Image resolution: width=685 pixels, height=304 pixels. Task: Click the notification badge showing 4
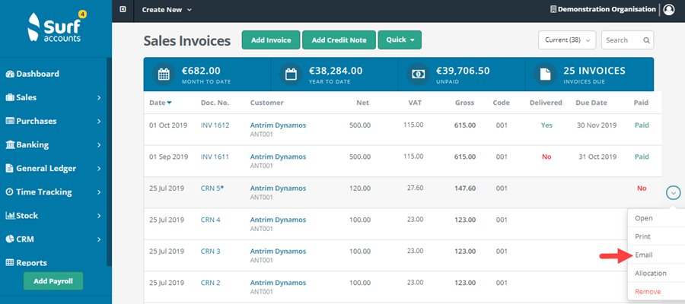[x=82, y=14]
